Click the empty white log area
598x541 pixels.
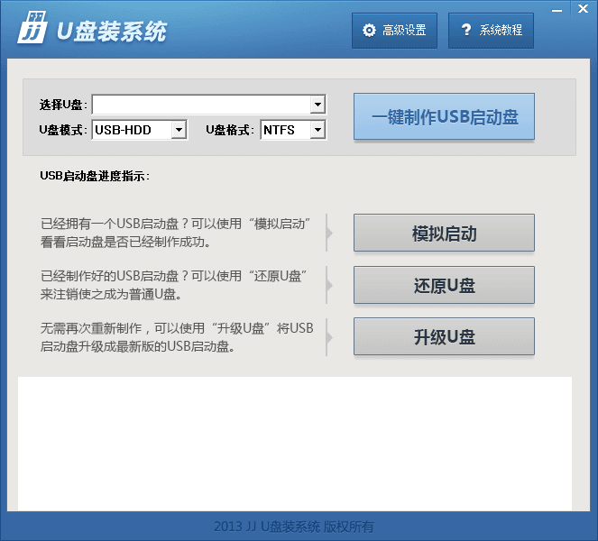pyautogui.click(x=294, y=442)
